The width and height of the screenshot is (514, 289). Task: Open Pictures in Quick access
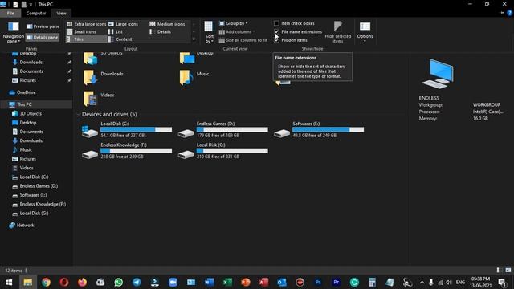(28, 80)
